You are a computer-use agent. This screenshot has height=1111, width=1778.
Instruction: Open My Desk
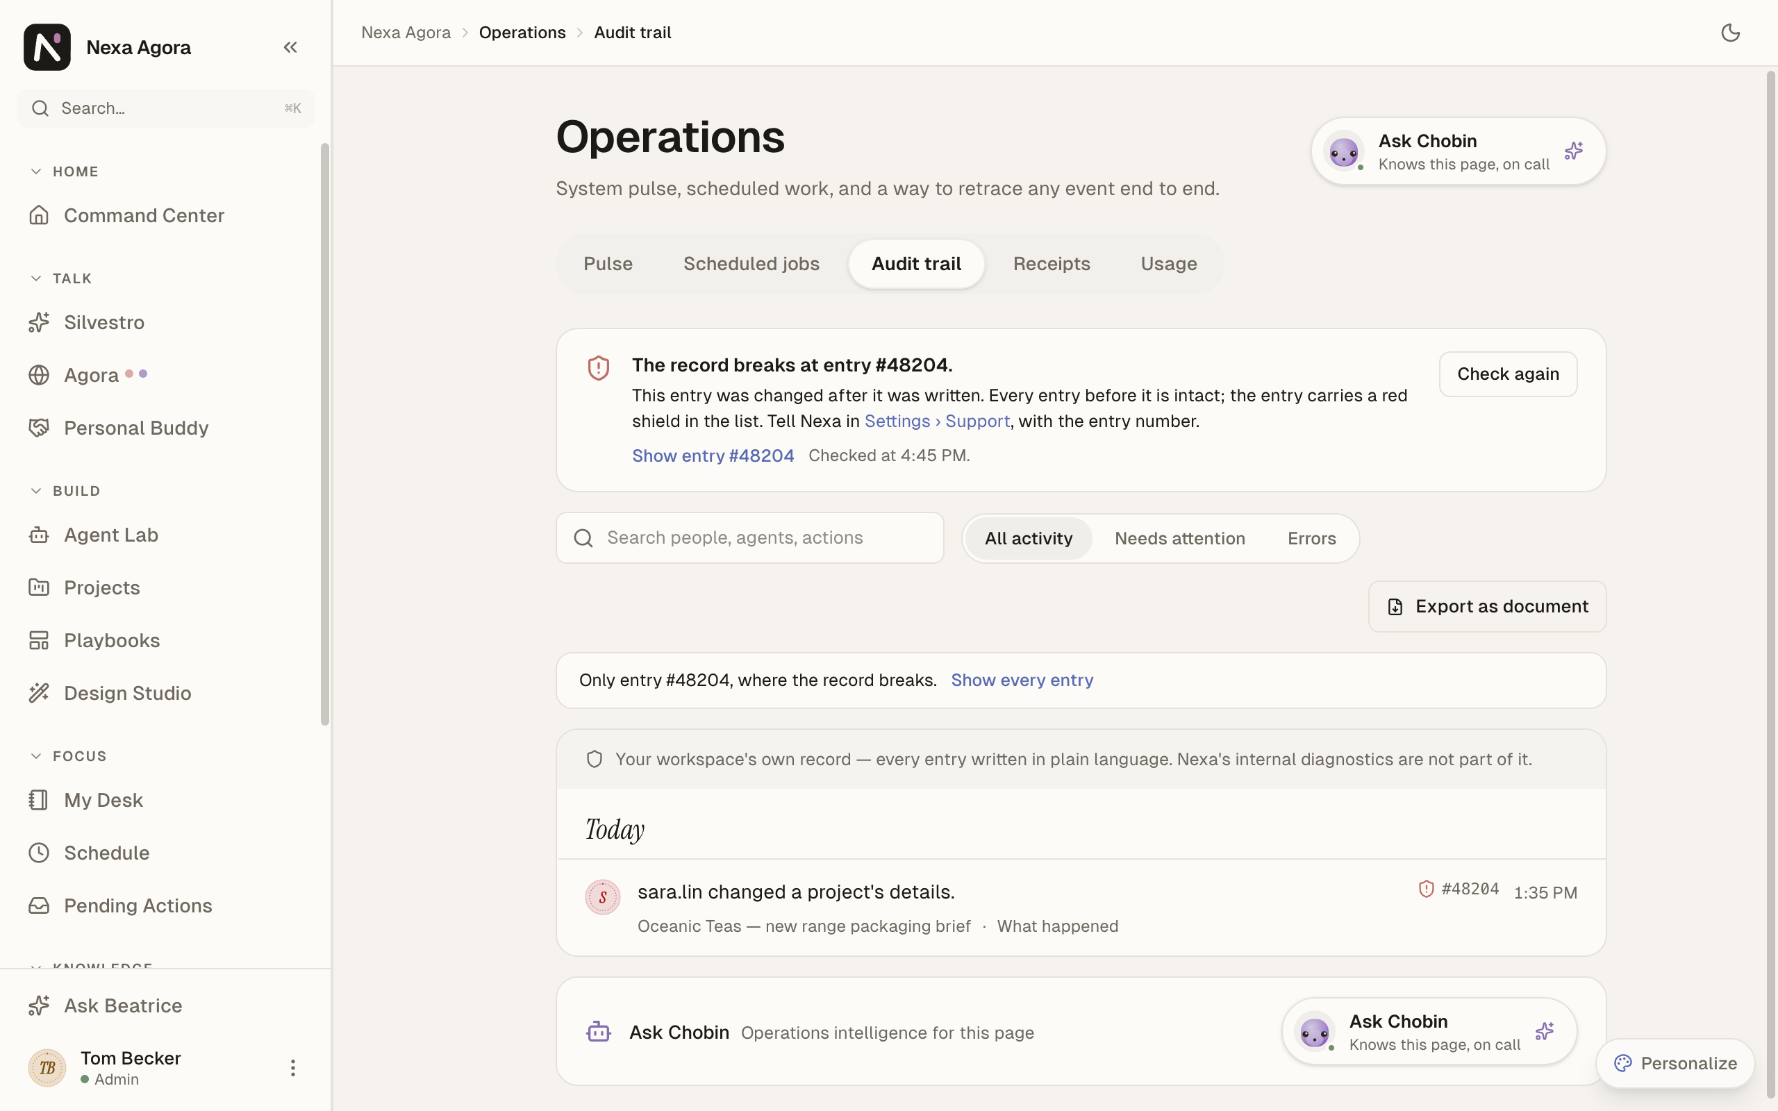click(165, 799)
